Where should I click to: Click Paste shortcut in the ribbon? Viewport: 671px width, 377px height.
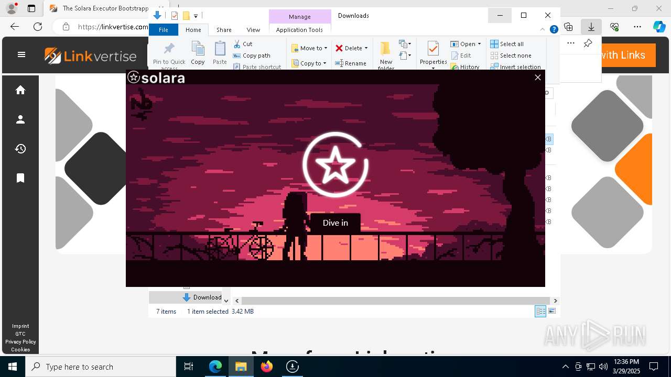point(257,67)
